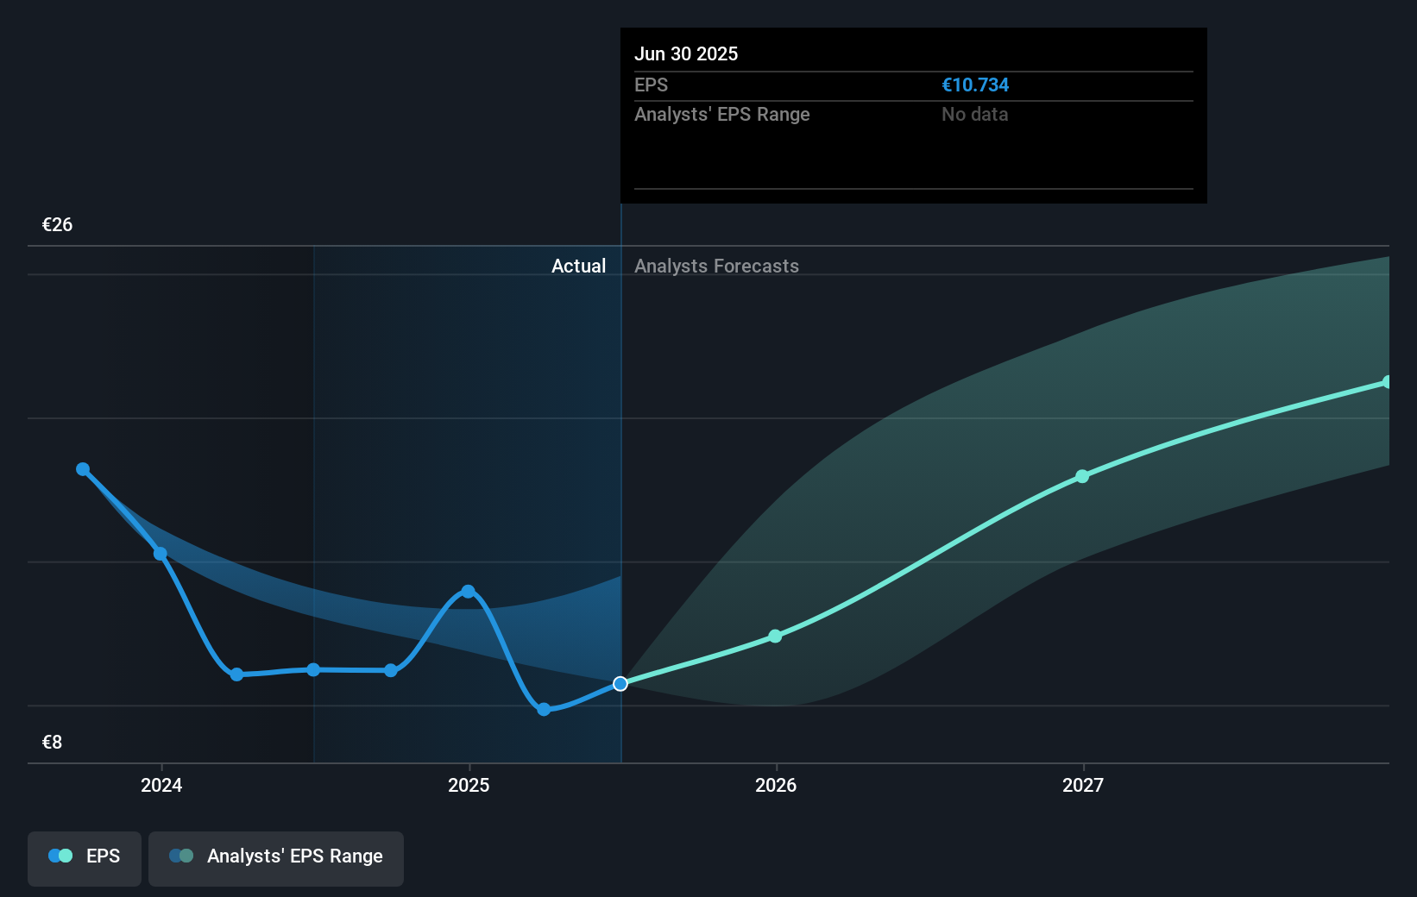
Task: Click the peak EPS data point near 2025
Action: coord(467,592)
